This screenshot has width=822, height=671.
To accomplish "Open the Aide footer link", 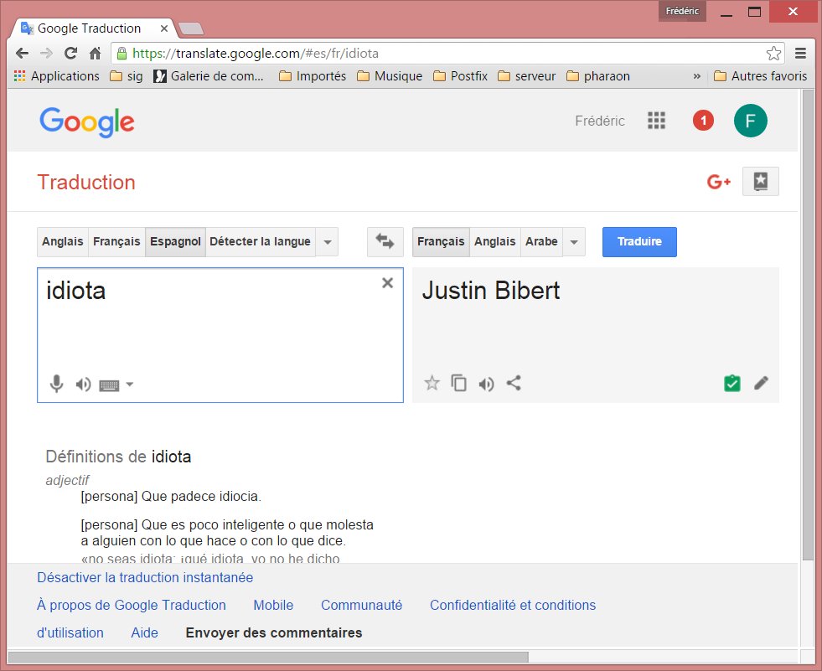I will tap(145, 632).
